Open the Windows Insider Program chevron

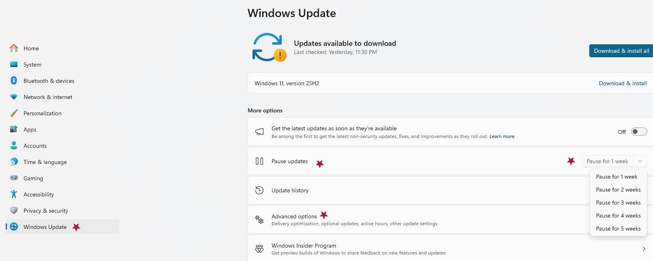click(644, 249)
